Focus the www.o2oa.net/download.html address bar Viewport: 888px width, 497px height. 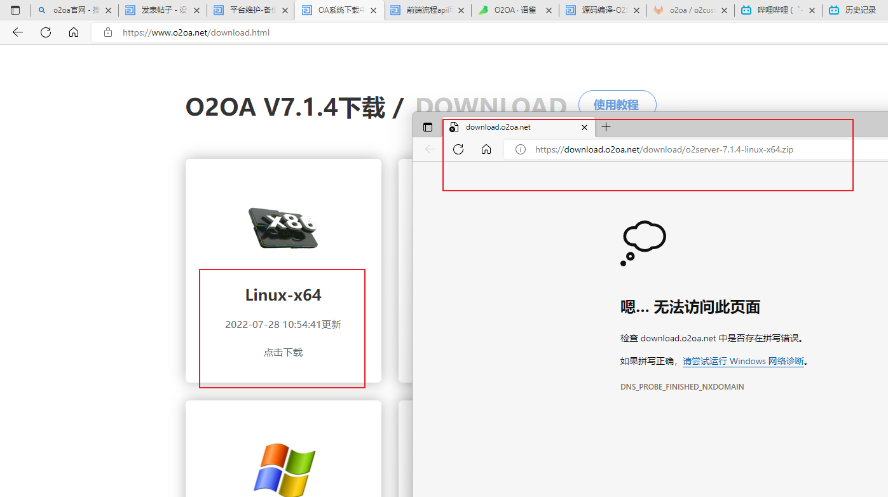coord(489,32)
